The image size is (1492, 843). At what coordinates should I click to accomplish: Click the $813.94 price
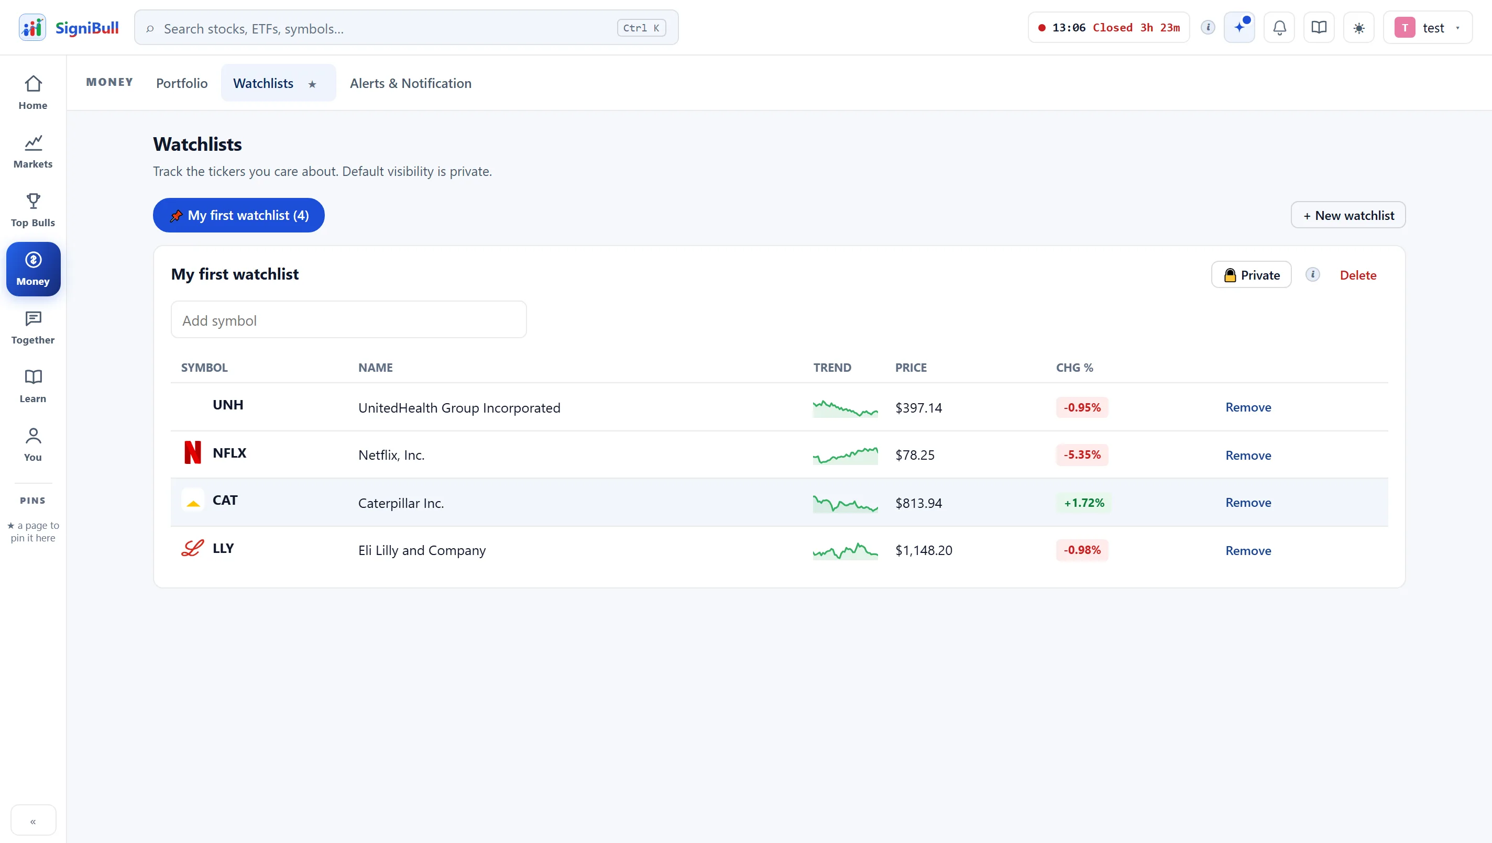tap(918, 503)
